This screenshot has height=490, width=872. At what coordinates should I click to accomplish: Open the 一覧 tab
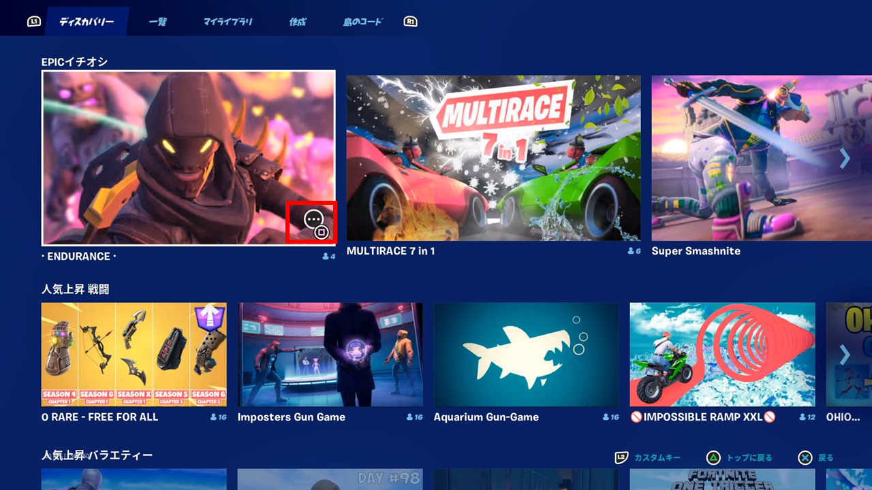(158, 22)
